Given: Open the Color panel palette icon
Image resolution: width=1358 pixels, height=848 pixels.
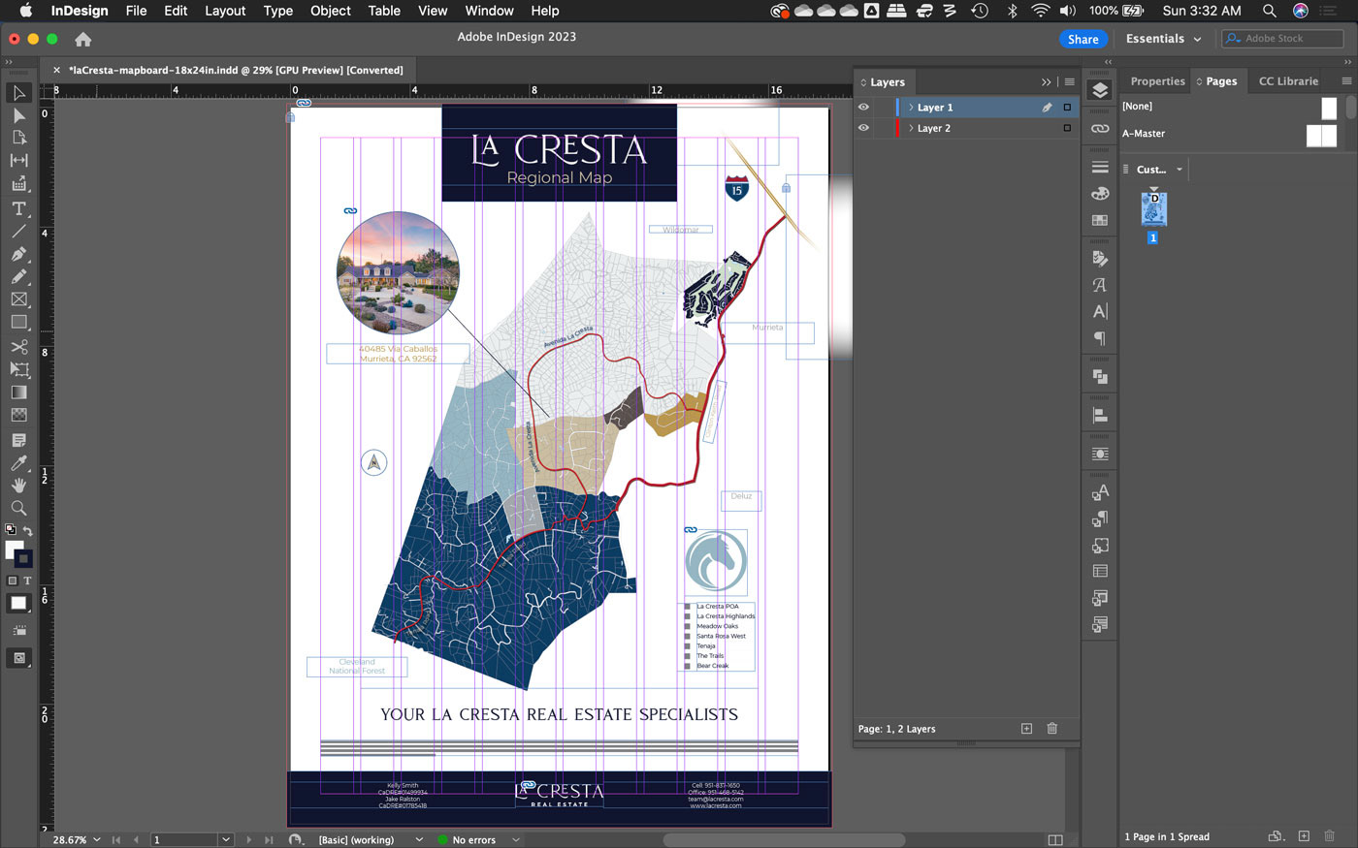Looking at the screenshot, I should (1099, 194).
